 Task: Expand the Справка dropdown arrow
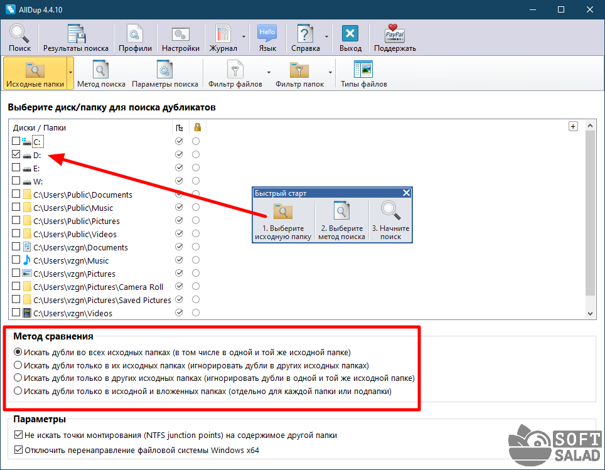pyautogui.click(x=326, y=38)
